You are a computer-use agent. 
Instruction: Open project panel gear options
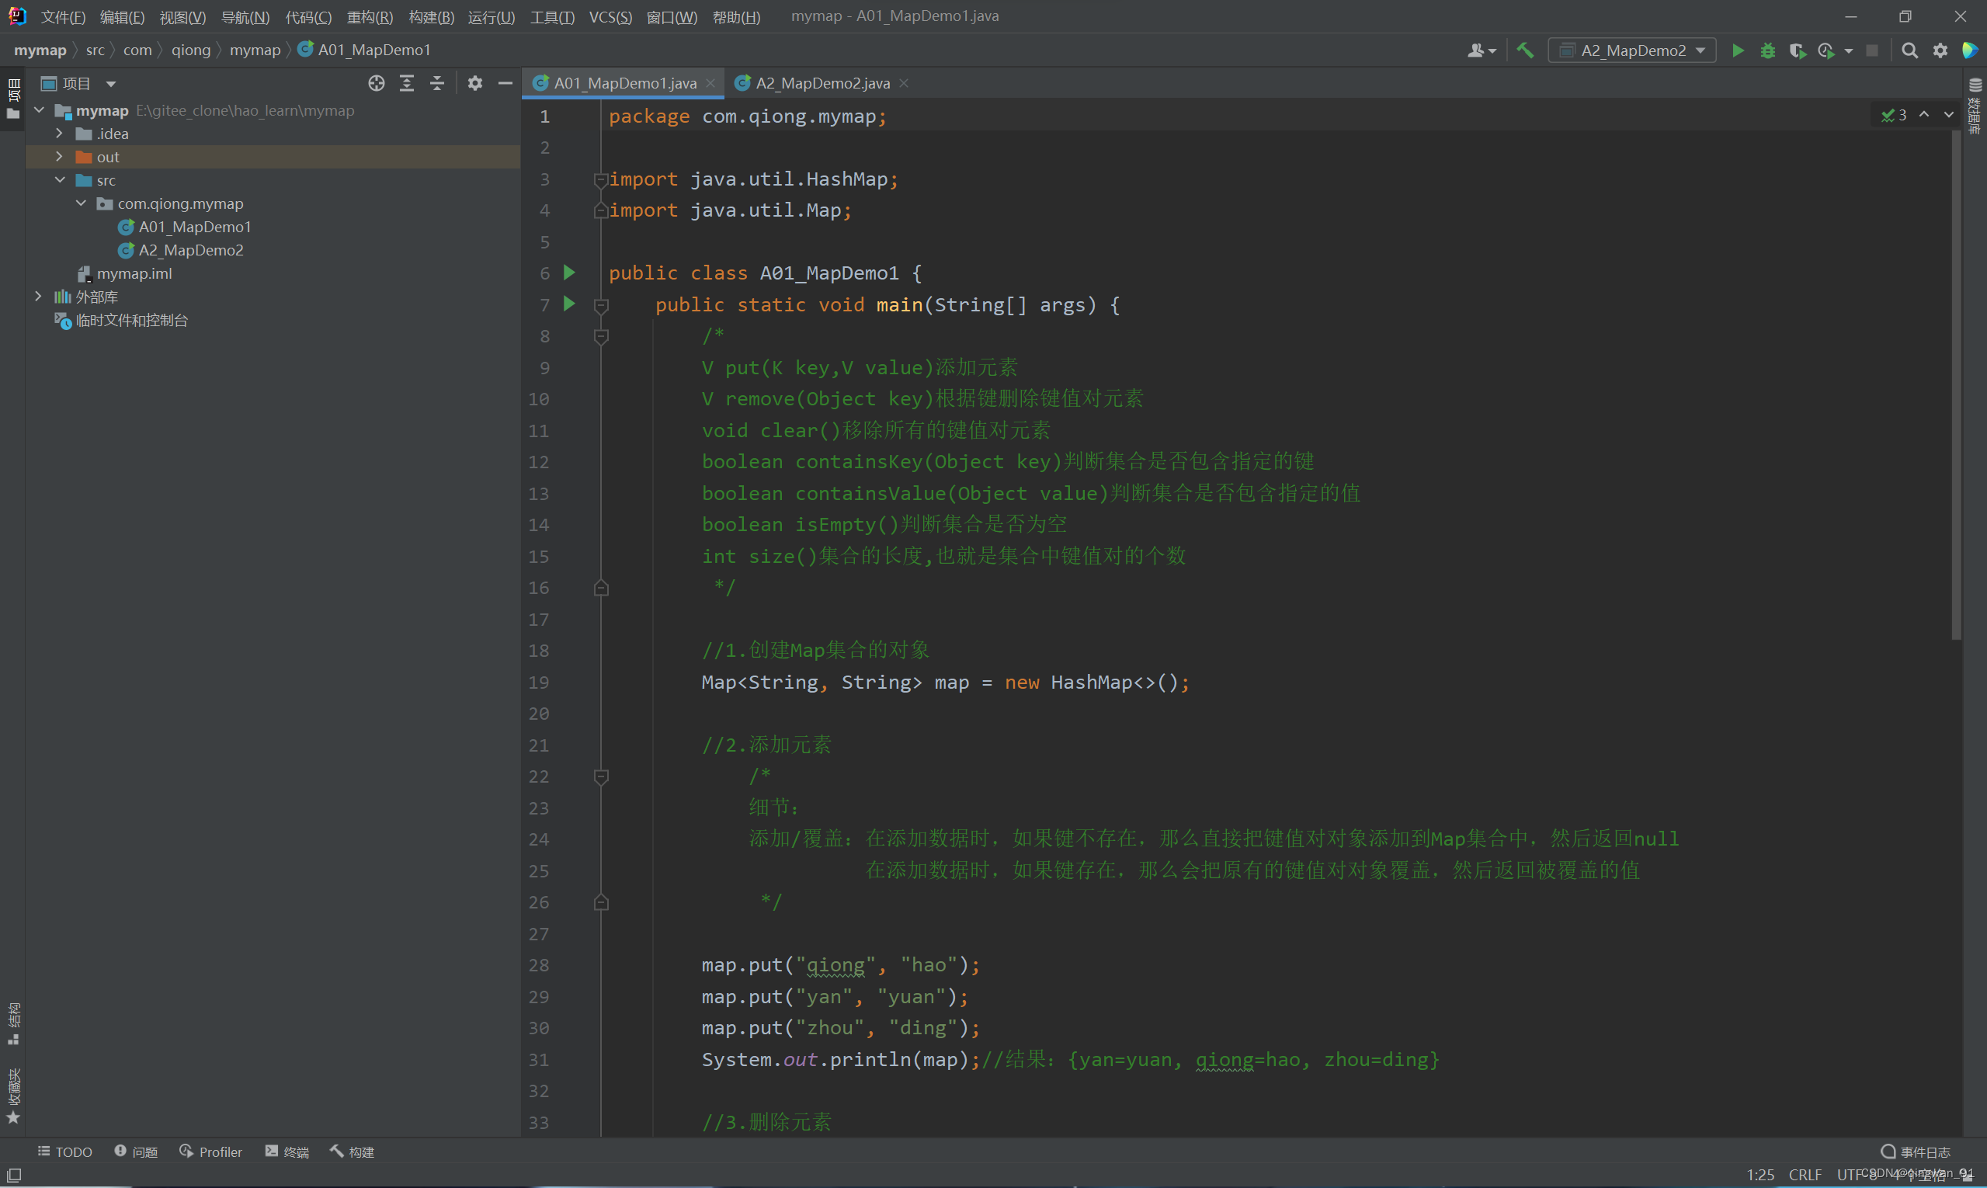tap(474, 83)
